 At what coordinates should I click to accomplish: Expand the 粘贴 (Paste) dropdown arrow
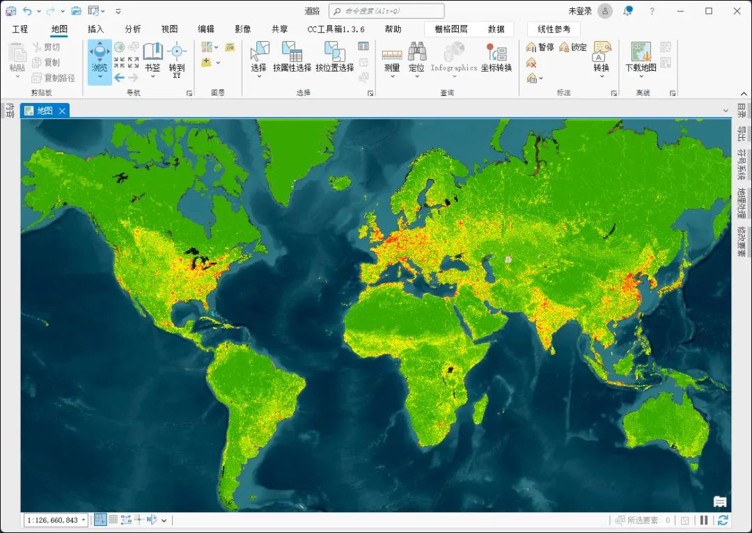coord(17,77)
